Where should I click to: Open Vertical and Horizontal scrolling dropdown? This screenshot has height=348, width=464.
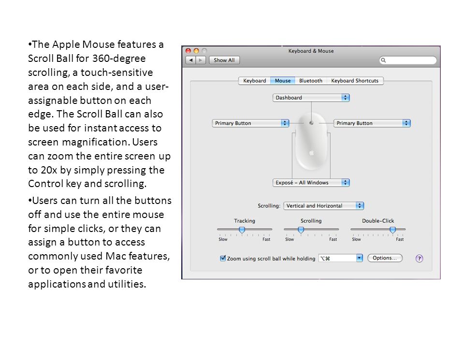point(323,206)
